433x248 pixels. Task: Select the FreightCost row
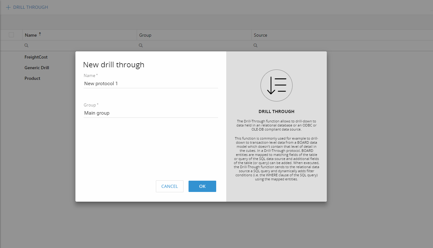coord(36,57)
